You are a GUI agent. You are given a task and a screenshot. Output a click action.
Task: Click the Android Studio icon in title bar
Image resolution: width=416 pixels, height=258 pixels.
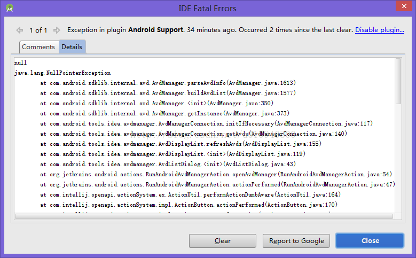[10, 9]
